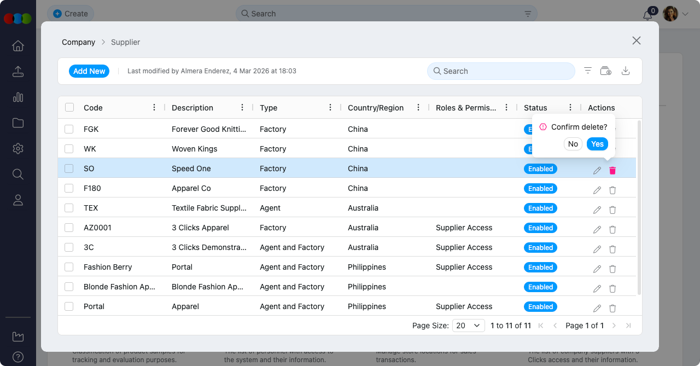Delete the Textile Fabric supplier row
Image resolution: width=700 pixels, height=366 pixels.
612,210
